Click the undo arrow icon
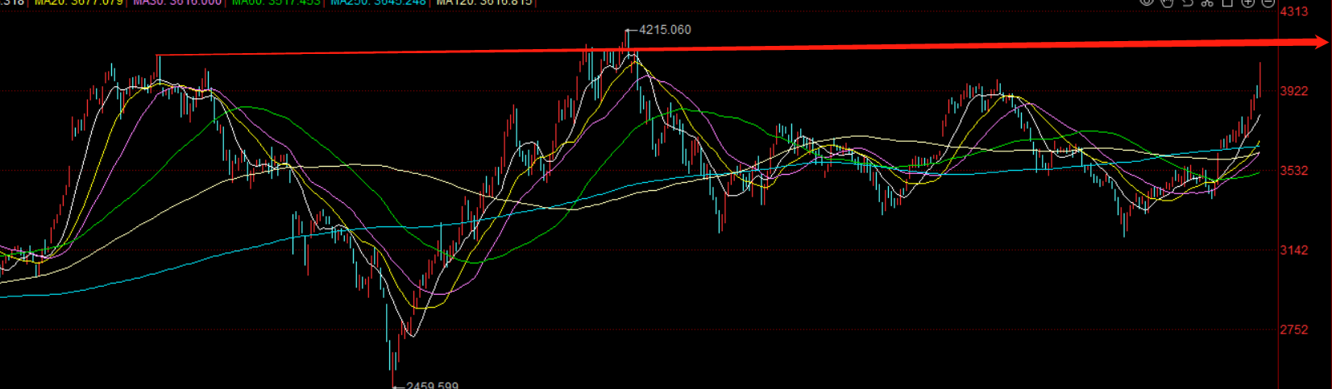The image size is (1332, 389). [1187, 2]
